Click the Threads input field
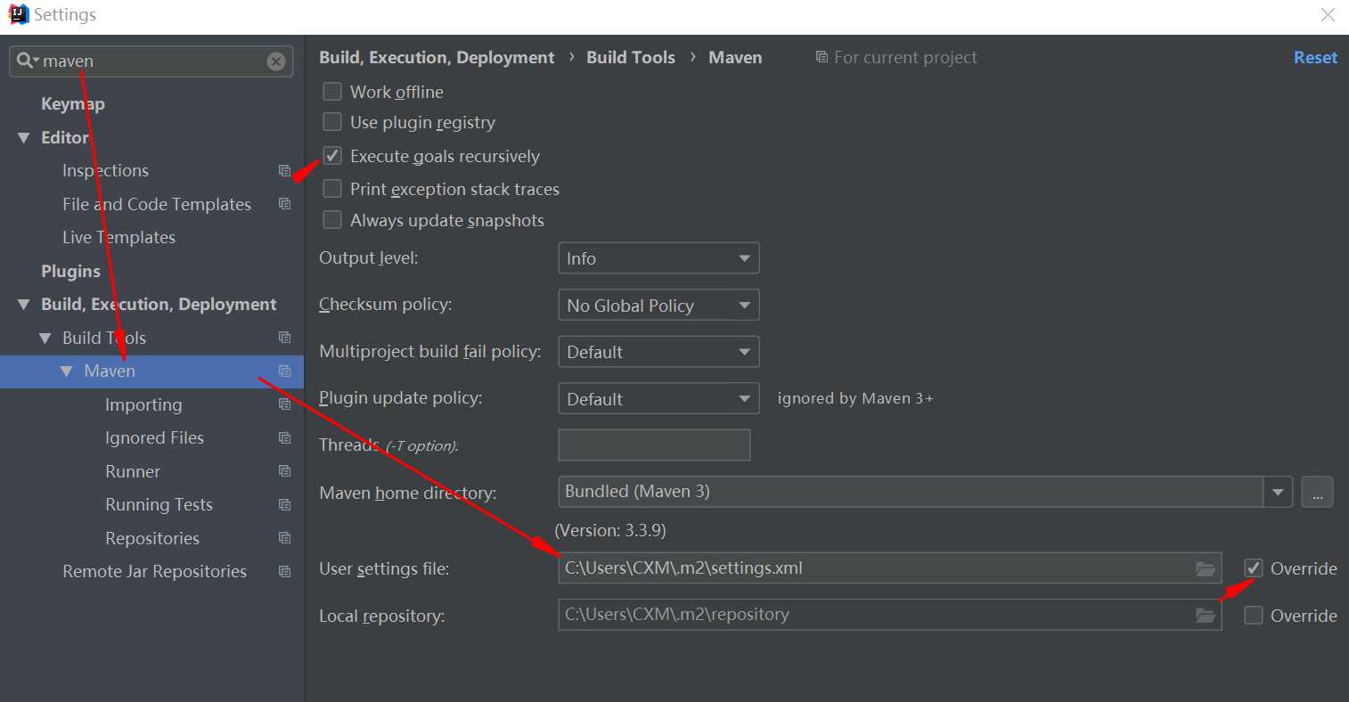The height and width of the screenshot is (702, 1349). [654, 445]
